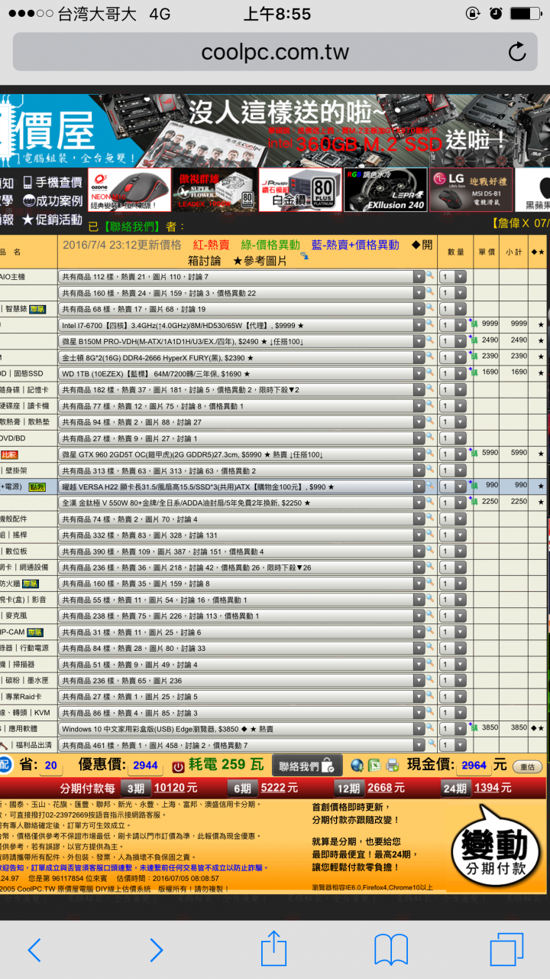
Task: Open the 曜越 VERSA H22 case dropdown
Action: pos(241,486)
